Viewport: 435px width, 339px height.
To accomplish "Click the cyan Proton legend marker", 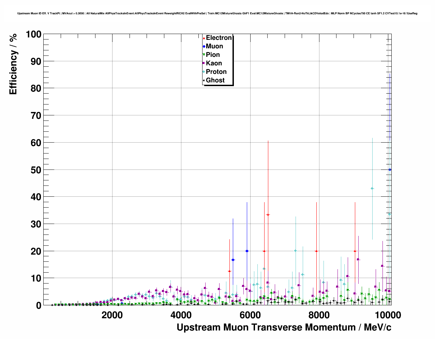I will (204, 72).
